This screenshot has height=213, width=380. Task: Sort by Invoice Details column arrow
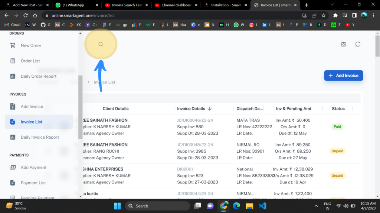[x=210, y=109]
